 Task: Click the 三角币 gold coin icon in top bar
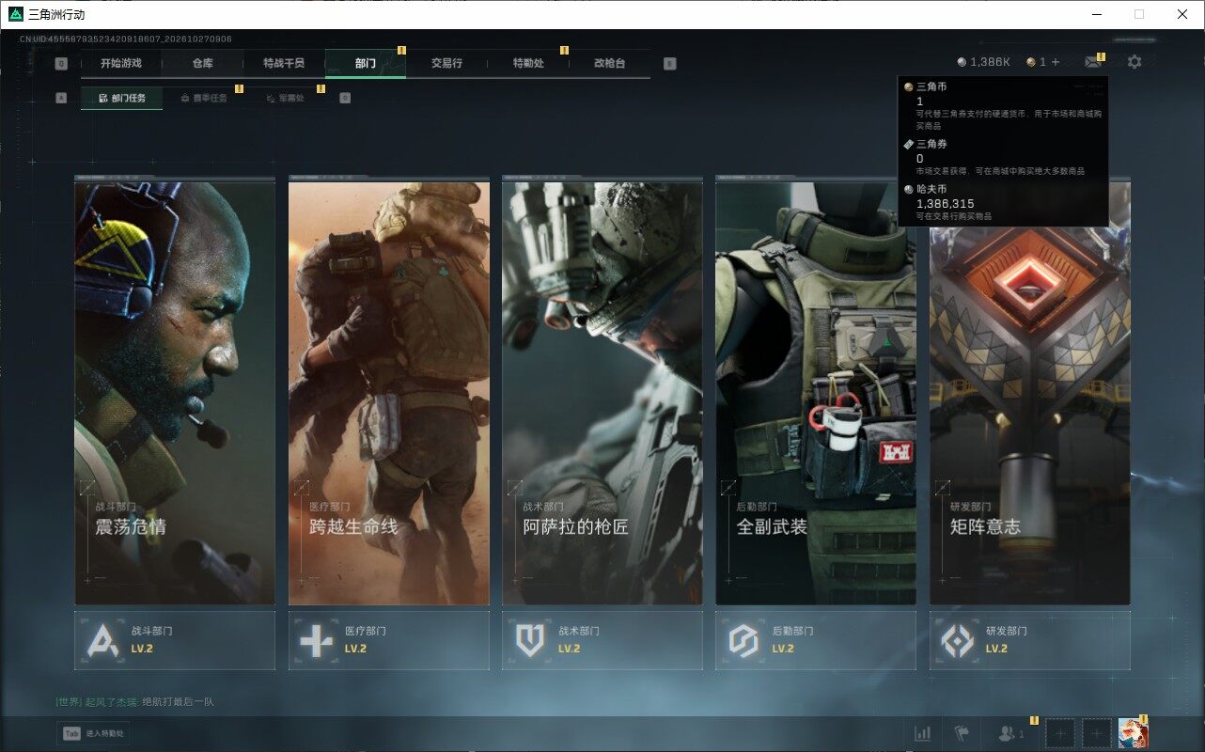1031,62
